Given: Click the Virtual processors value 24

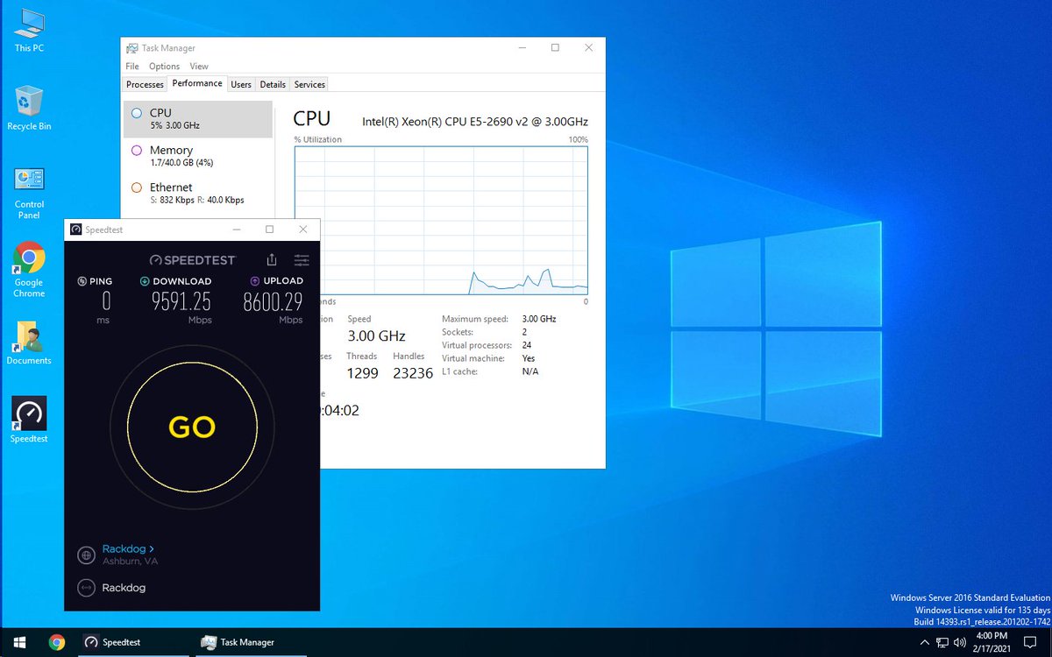Looking at the screenshot, I should 527,345.
